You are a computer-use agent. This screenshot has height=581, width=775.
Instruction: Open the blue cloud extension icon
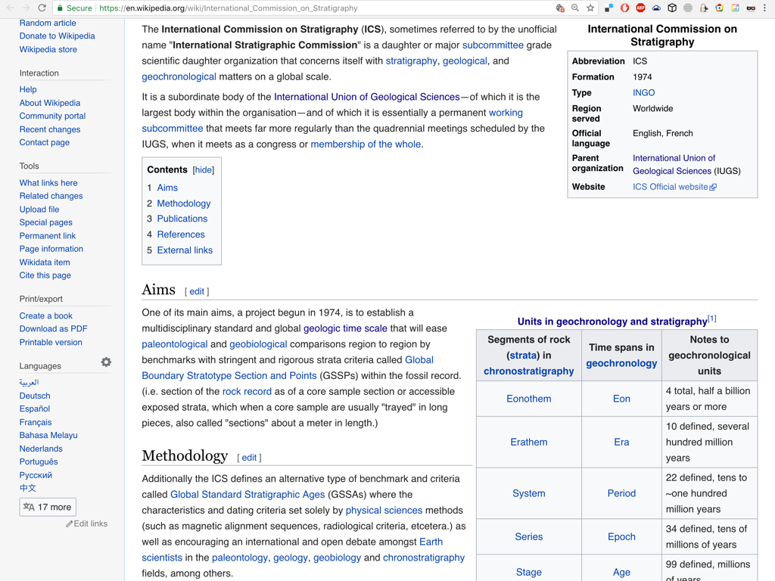click(x=656, y=8)
